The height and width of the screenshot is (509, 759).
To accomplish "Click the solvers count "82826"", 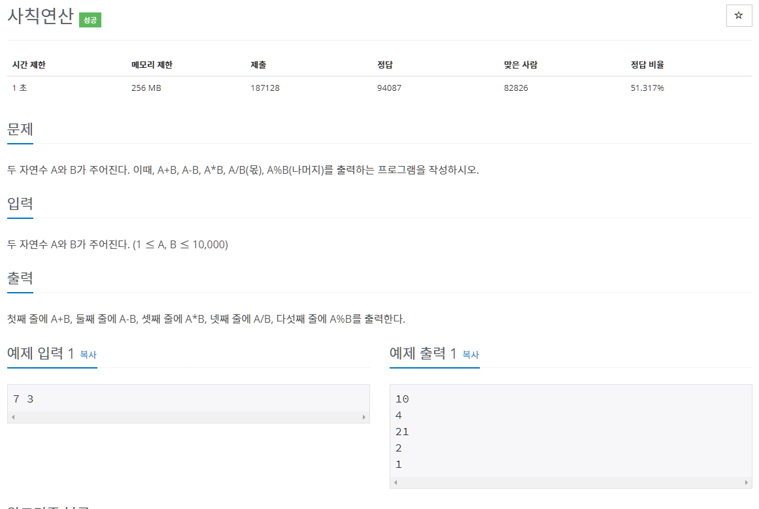I will click(516, 88).
